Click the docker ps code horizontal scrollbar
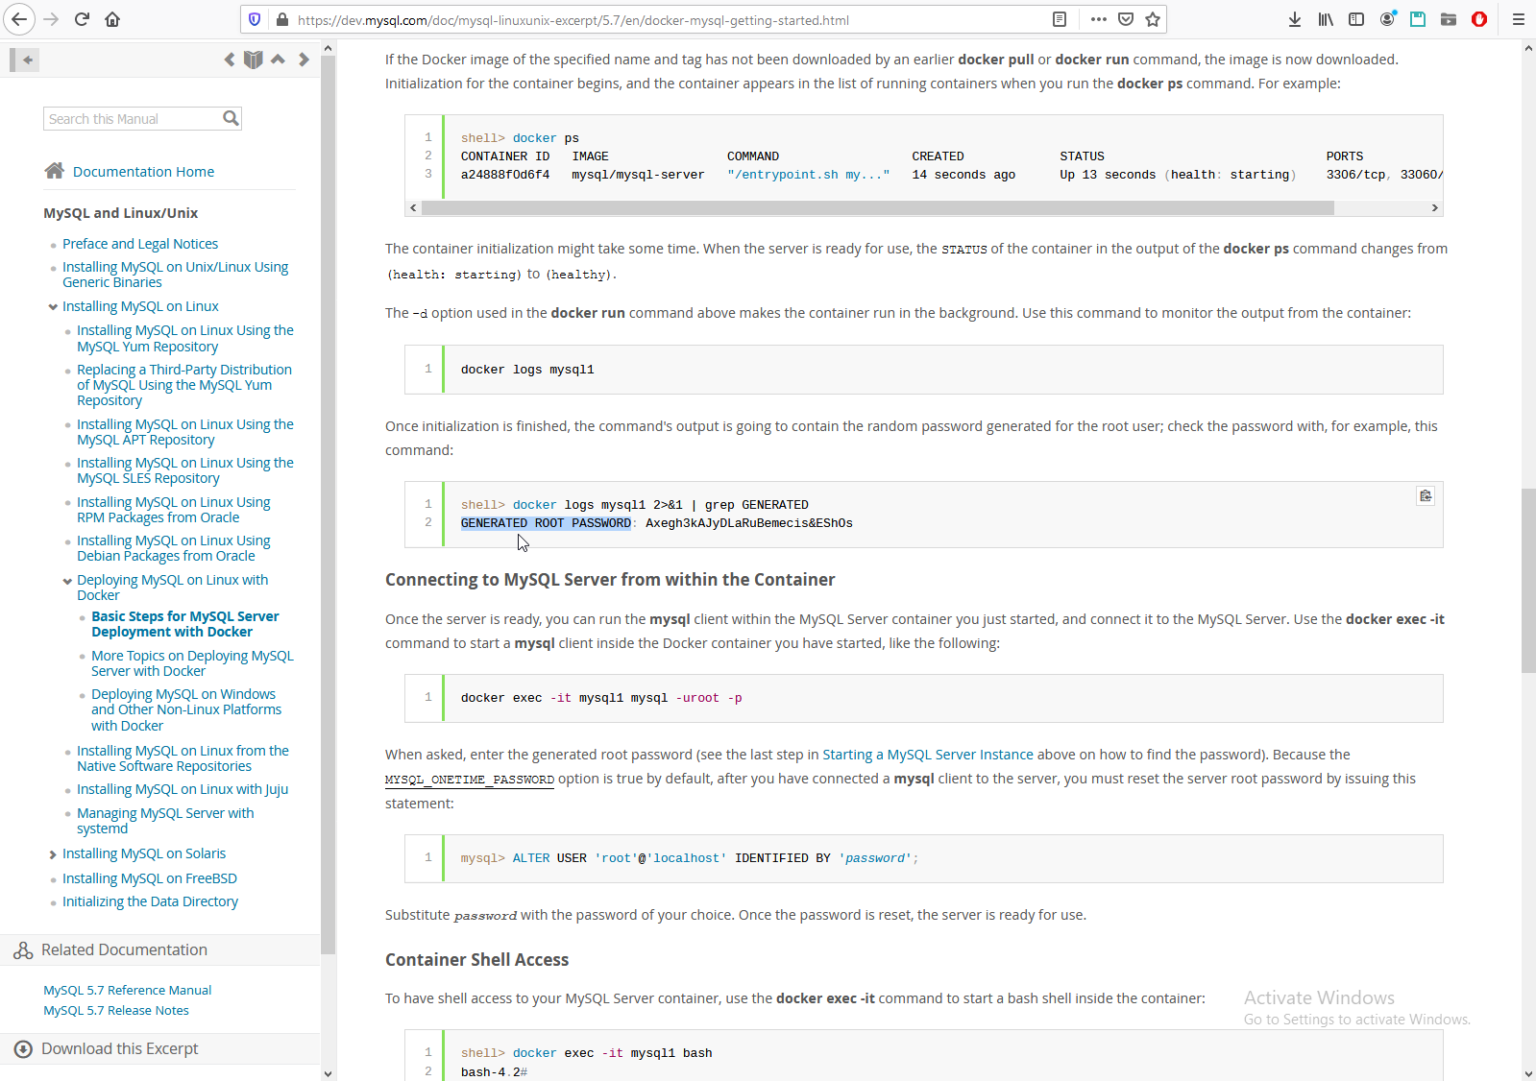The height and width of the screenshot is (1081, 1536). coord(877,207)
